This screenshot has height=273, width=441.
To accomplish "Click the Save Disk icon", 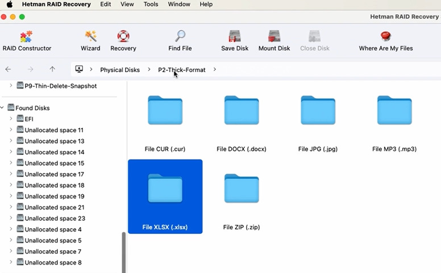I will [x=235, y=36].
